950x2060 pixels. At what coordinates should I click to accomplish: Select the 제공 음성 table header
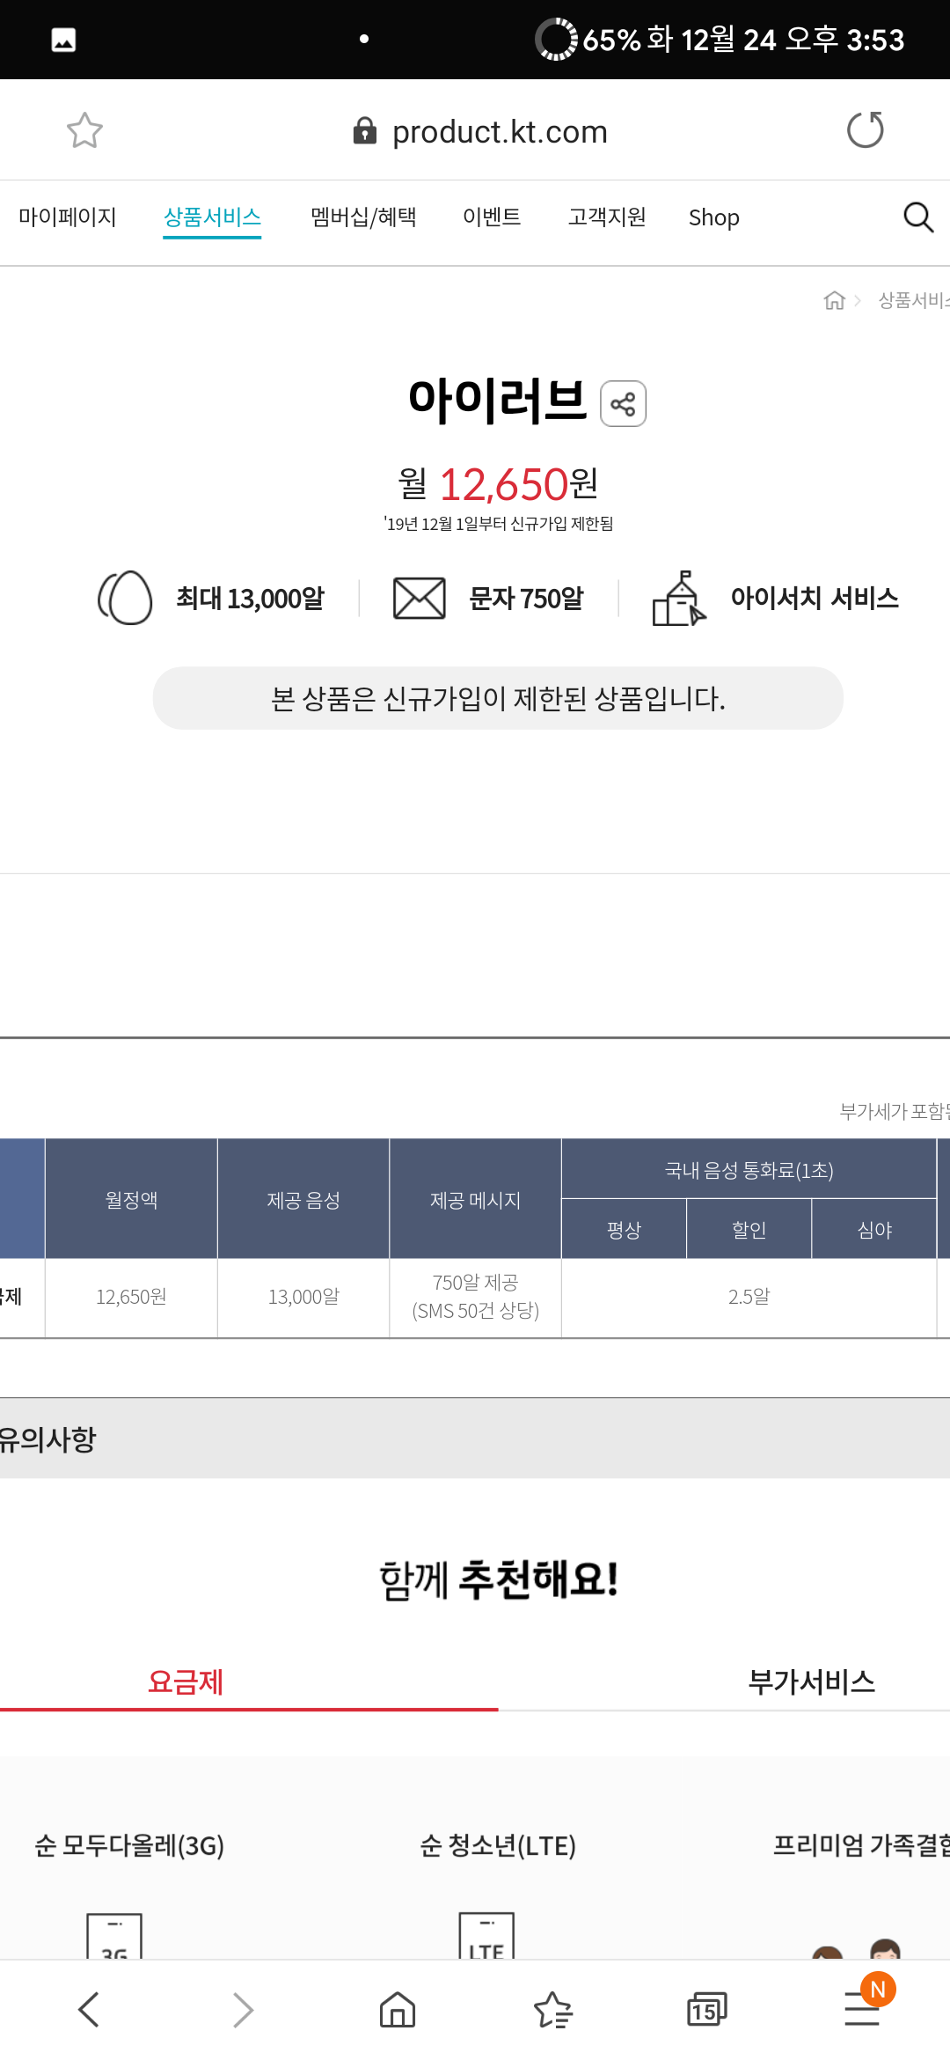(x=303, y=1199)
